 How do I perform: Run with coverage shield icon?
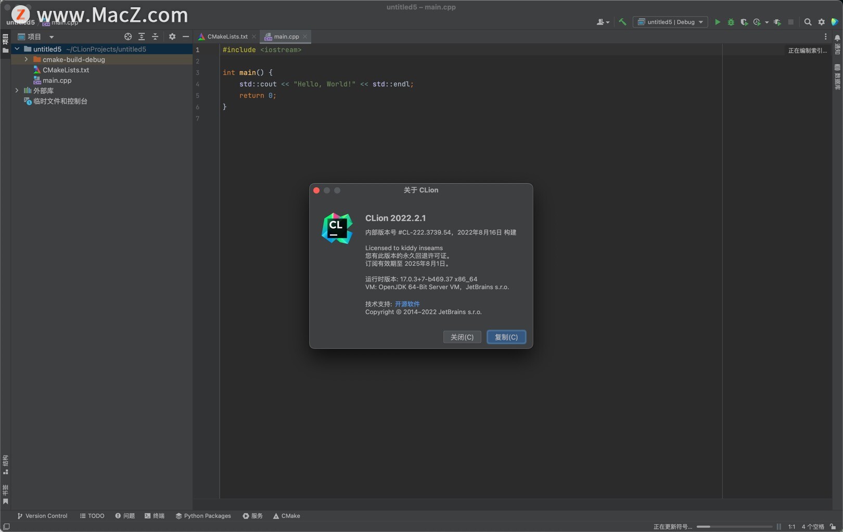[744, 22]
